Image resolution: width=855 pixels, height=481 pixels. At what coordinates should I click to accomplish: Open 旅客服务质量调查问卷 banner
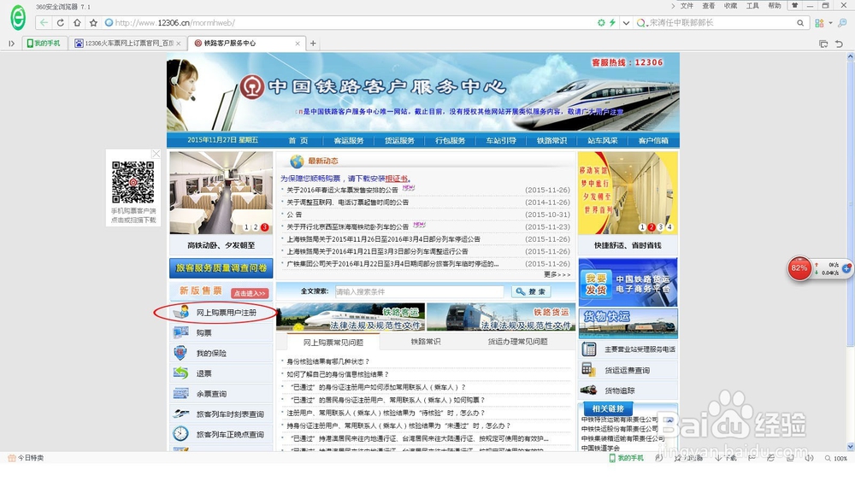pyautogui.click(x=221, y=268)
